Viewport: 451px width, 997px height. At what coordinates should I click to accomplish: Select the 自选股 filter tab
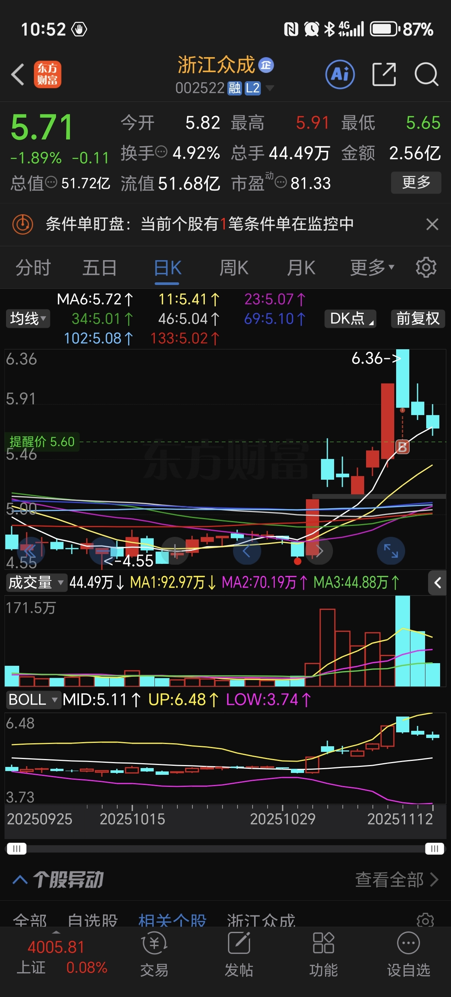point(93,920)
